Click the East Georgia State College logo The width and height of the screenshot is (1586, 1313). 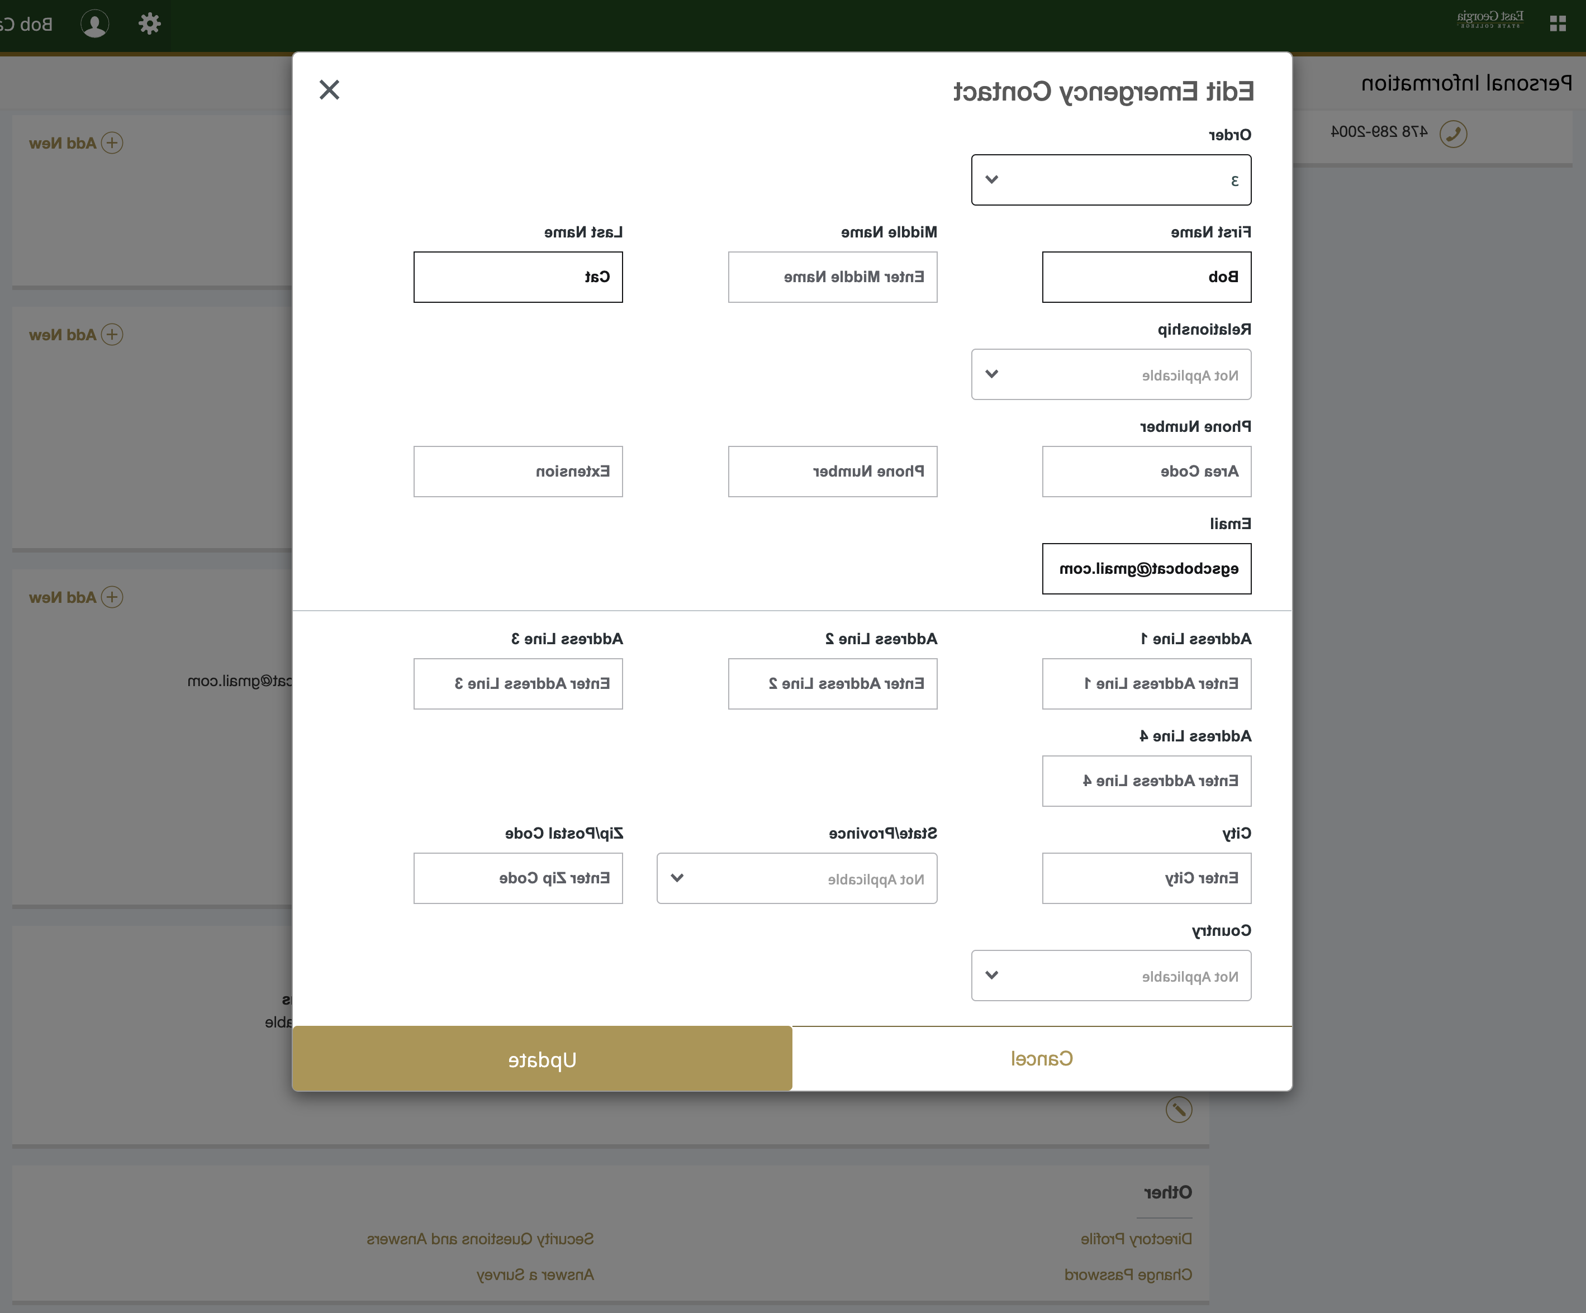[x=1489, y=20]
